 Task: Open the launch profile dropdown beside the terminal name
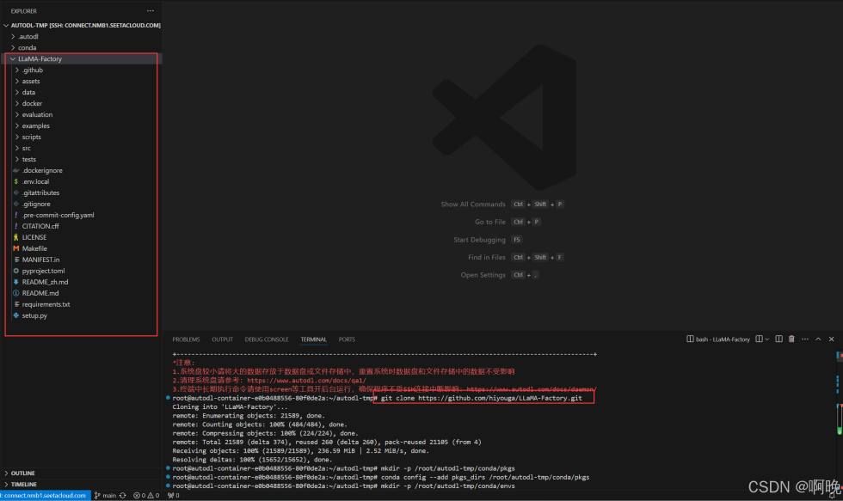(768, 339)
